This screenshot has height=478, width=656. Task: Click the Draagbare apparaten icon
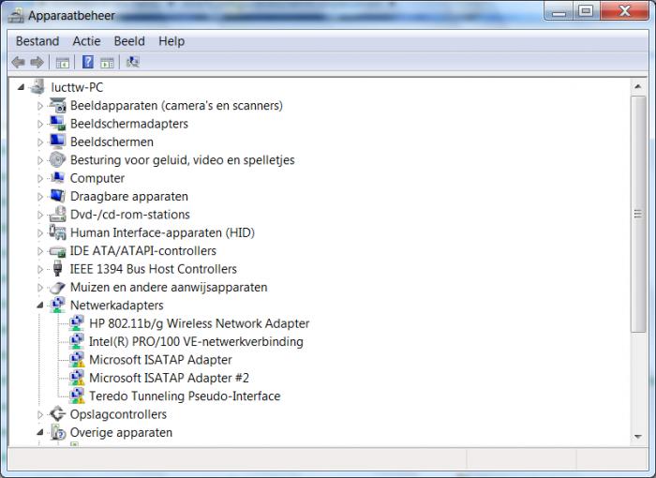pos(57,196)
